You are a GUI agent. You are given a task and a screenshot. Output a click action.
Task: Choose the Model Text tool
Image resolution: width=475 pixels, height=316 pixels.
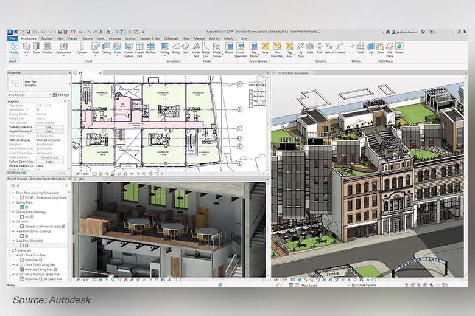196,50
